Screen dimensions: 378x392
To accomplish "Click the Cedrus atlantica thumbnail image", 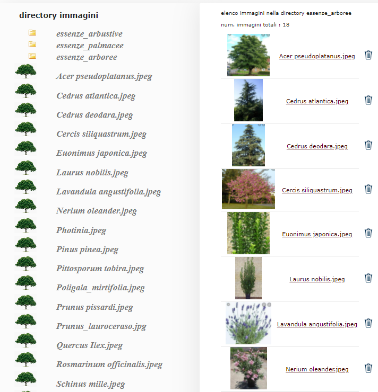I will (248, 100).
